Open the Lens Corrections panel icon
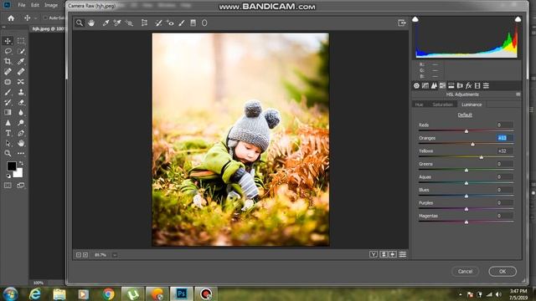The width and height of the screenshot is (536, 301). point(460,85)
